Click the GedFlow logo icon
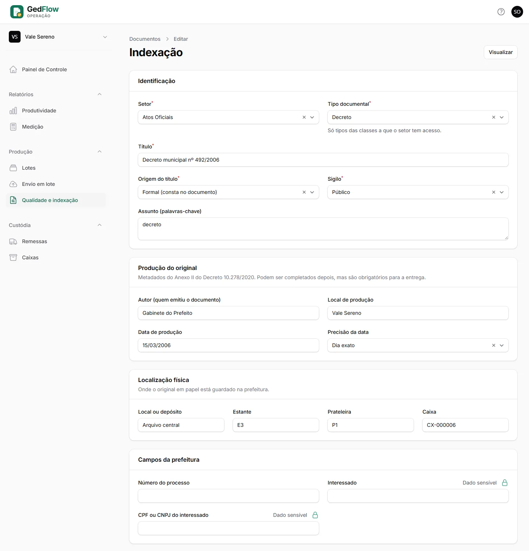 (x=17, y=12)
